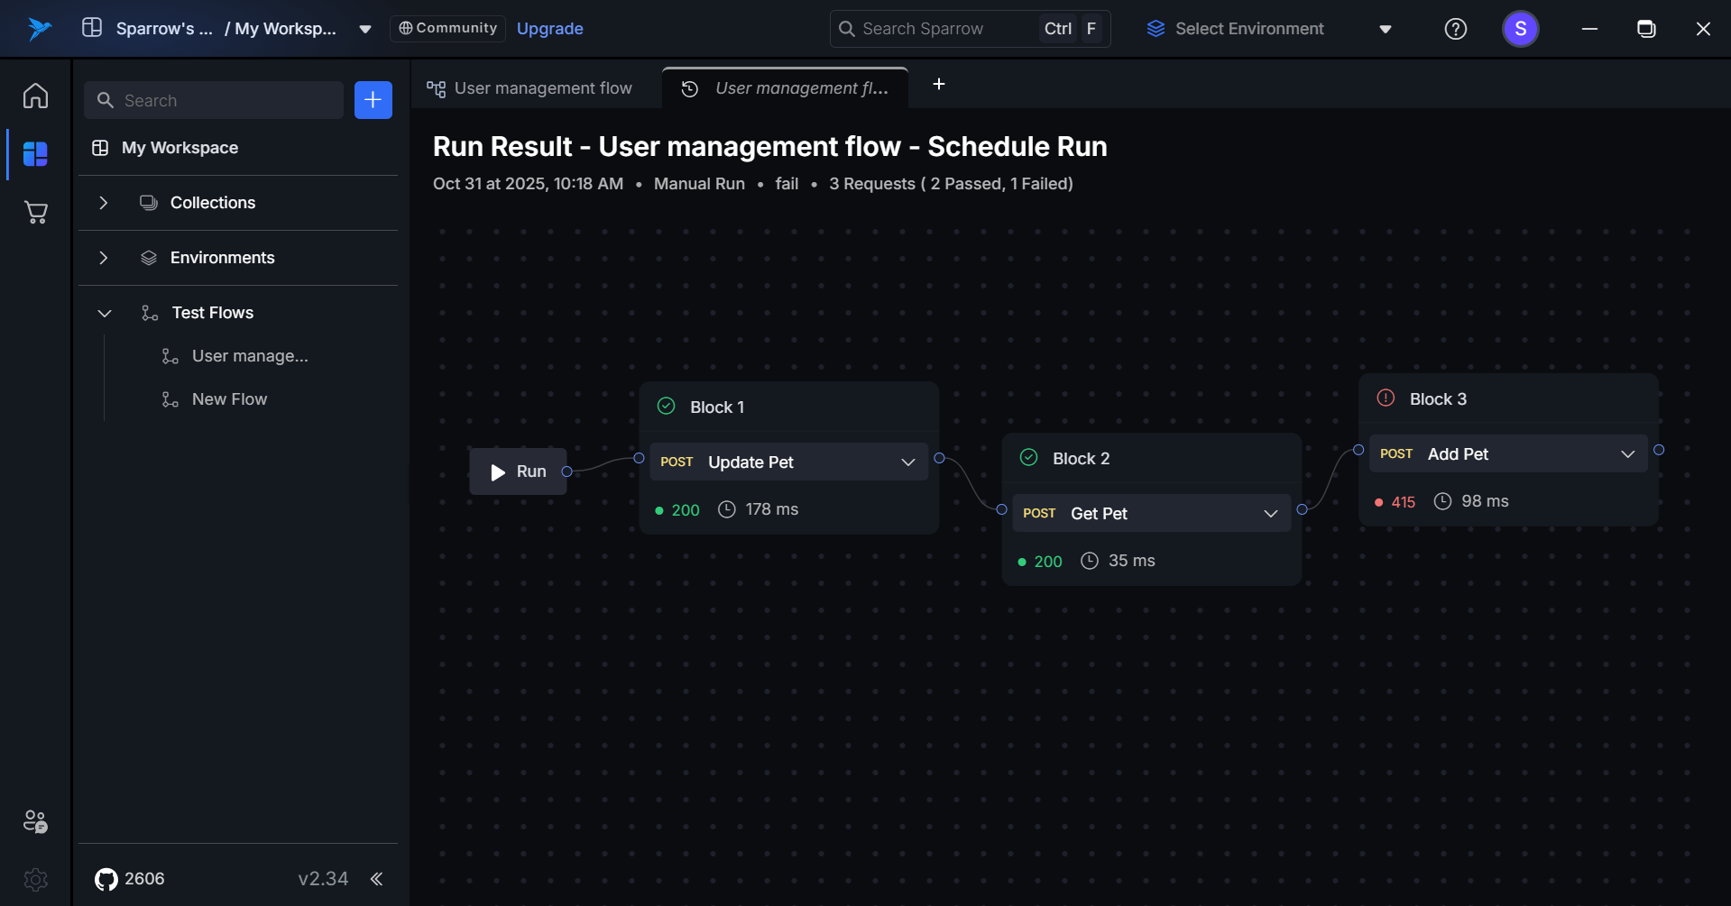Image resolution: width=1731 pixels, height=906 pixels.
Task: Open the team members icon in sidebar
Action: [35, 821]
